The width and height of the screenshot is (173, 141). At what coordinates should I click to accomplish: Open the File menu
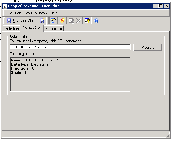click(9, 13)
